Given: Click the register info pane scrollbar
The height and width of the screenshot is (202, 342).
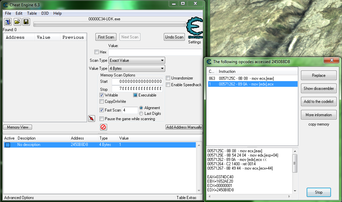Looking at the screenshot, I should click(295, 170).
